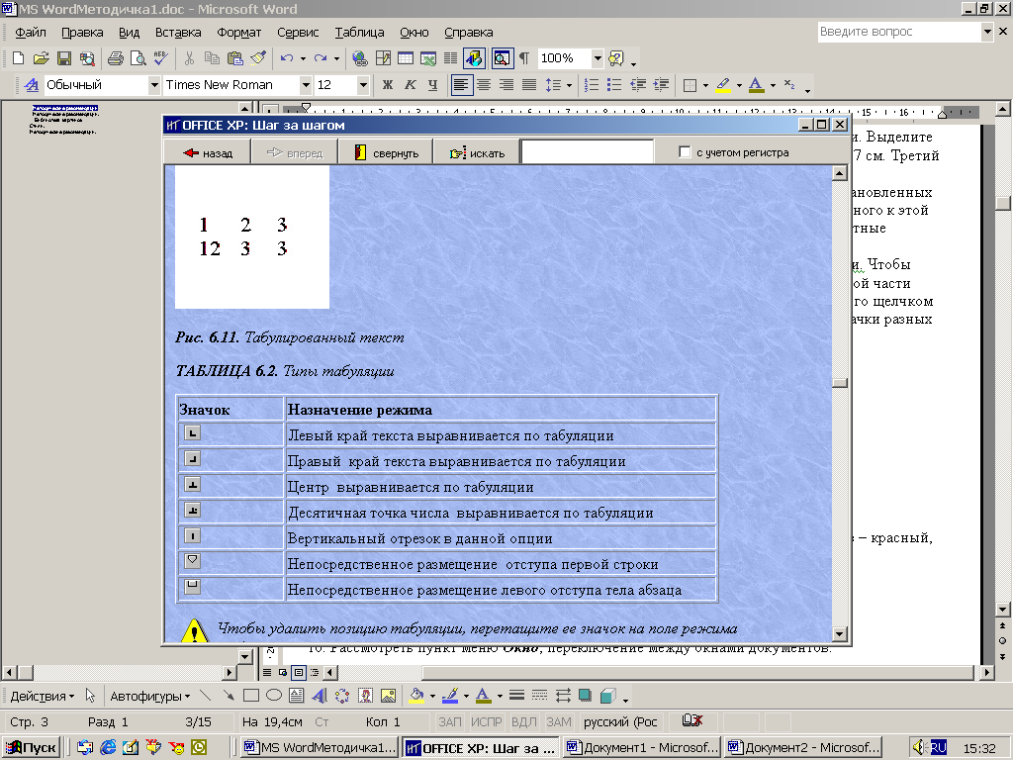Screen dimensions: 1013x760
Task: Open print preview
Action: (x=138, y=58)
